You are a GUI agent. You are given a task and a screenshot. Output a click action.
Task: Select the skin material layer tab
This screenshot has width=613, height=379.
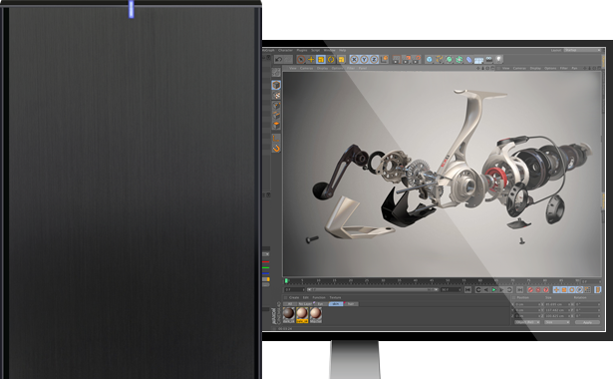(336, 304)
